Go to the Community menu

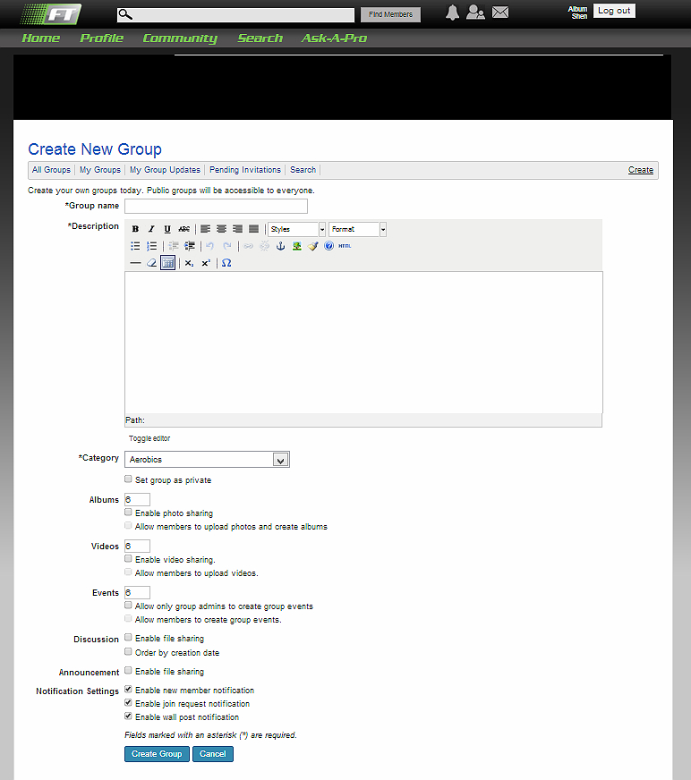point(180,38)
